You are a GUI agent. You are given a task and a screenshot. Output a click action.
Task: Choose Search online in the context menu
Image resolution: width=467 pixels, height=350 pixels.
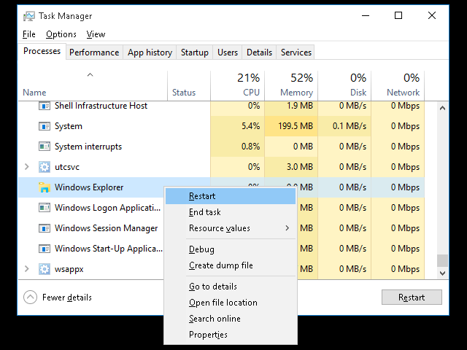[231, 319]
